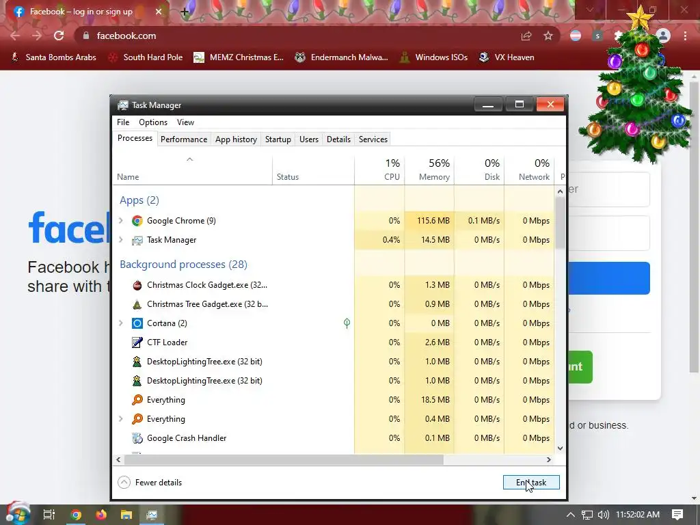
Task: Click the Chrome icon on the taskbar
Action: [76, 515]
